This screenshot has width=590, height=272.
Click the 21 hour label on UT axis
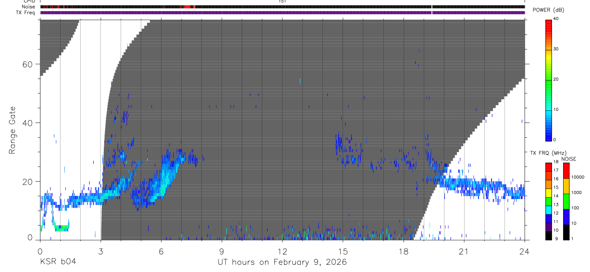464,251
